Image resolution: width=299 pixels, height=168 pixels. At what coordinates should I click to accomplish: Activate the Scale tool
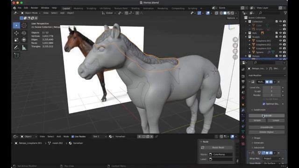pos(16,40)
